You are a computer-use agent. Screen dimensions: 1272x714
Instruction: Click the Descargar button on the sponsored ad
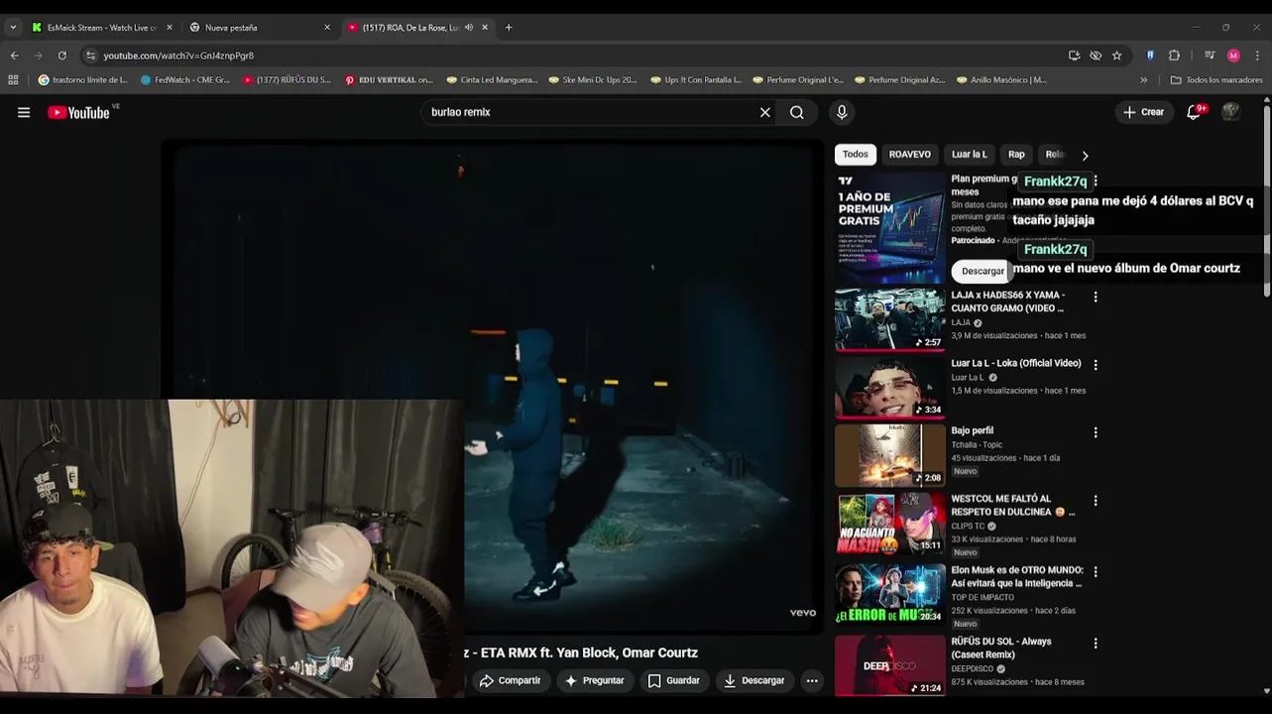983,271
